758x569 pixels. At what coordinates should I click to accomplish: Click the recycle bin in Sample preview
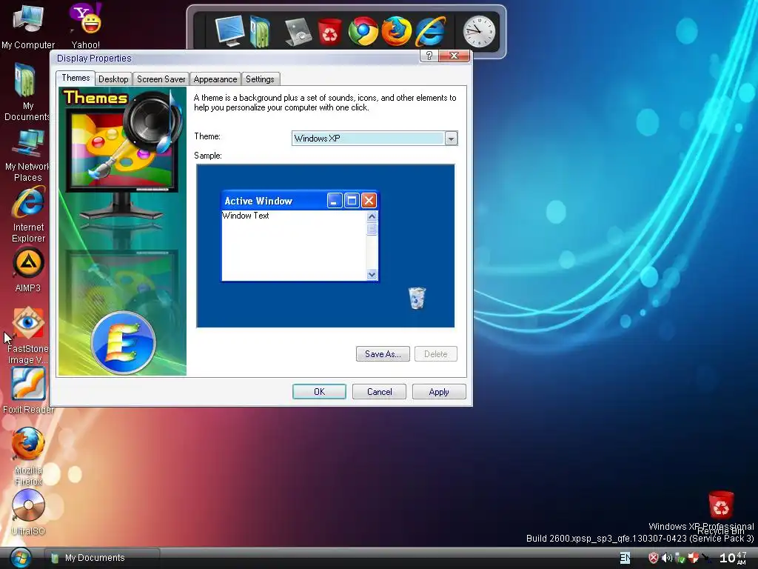pyautogui.click(x=417, y=298)
